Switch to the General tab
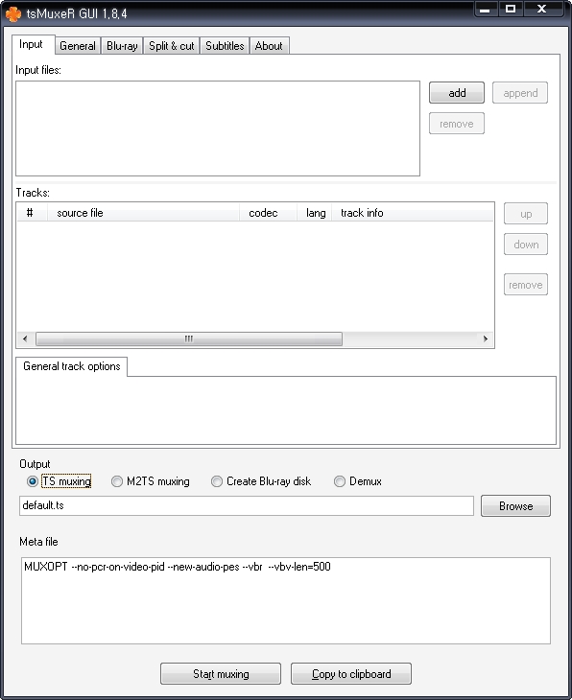Image resolution: width=572 pixels, height=700 pixels. coord(78,46)
